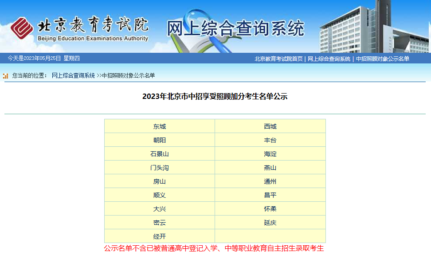Open the 通州 district list

tap(270, 181)
